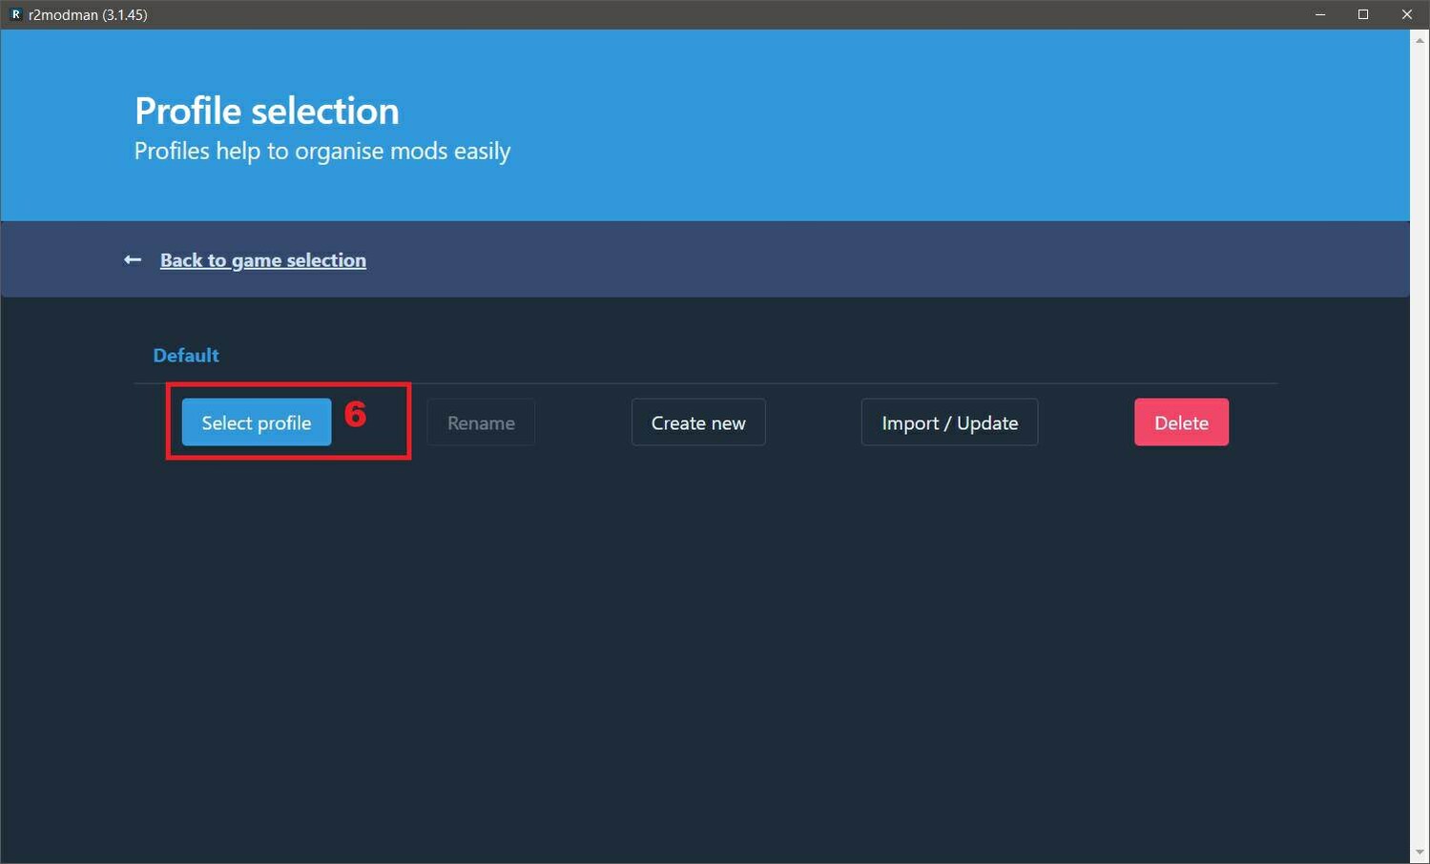Create new profile
1430x864 pixels.
point(698,422)
